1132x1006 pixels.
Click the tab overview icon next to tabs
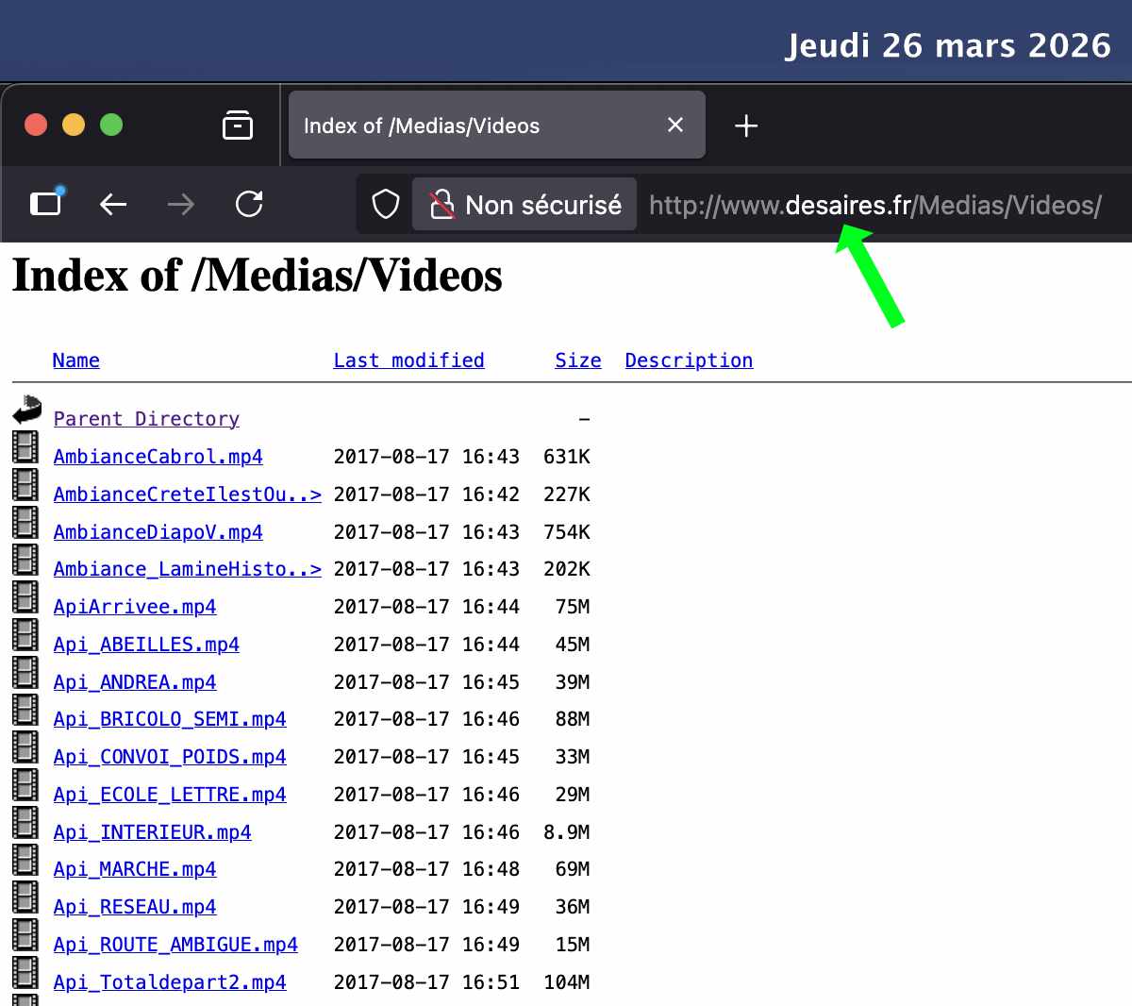(x=238, y=125)
